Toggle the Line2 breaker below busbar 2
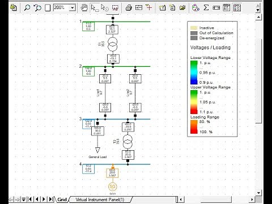 coord(135,70)
